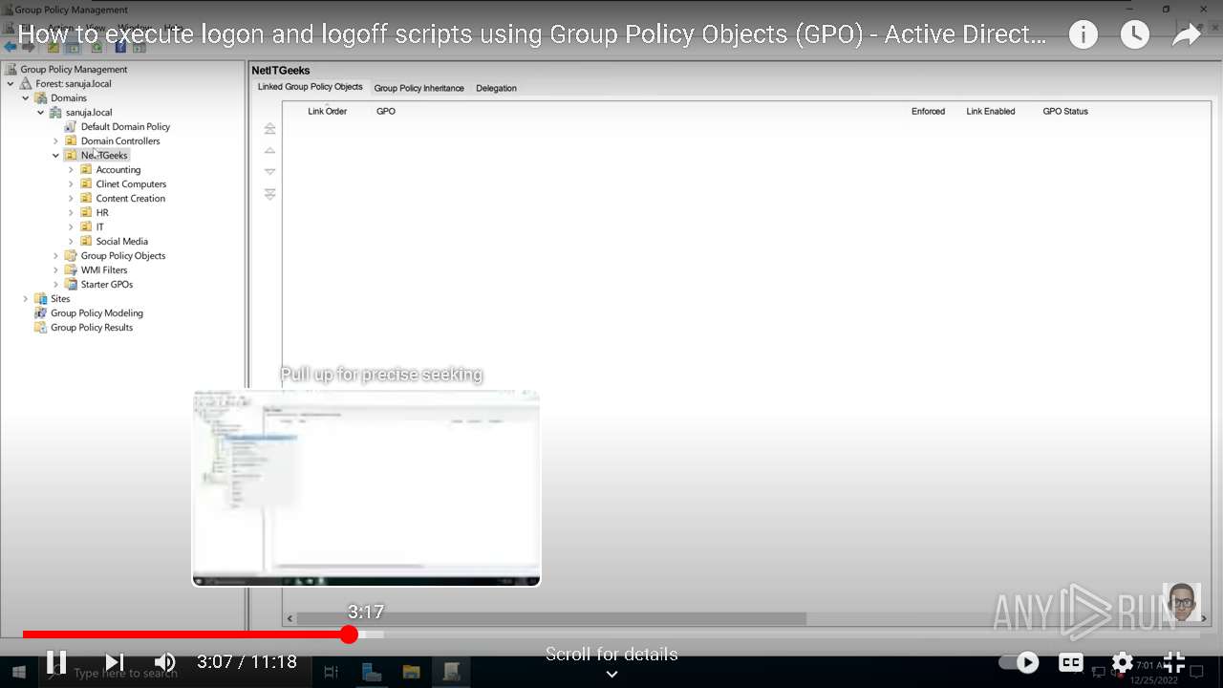Expand the WMI Filters node
The width and height of the screenshot is (1223, 688).
coord(56,270)
